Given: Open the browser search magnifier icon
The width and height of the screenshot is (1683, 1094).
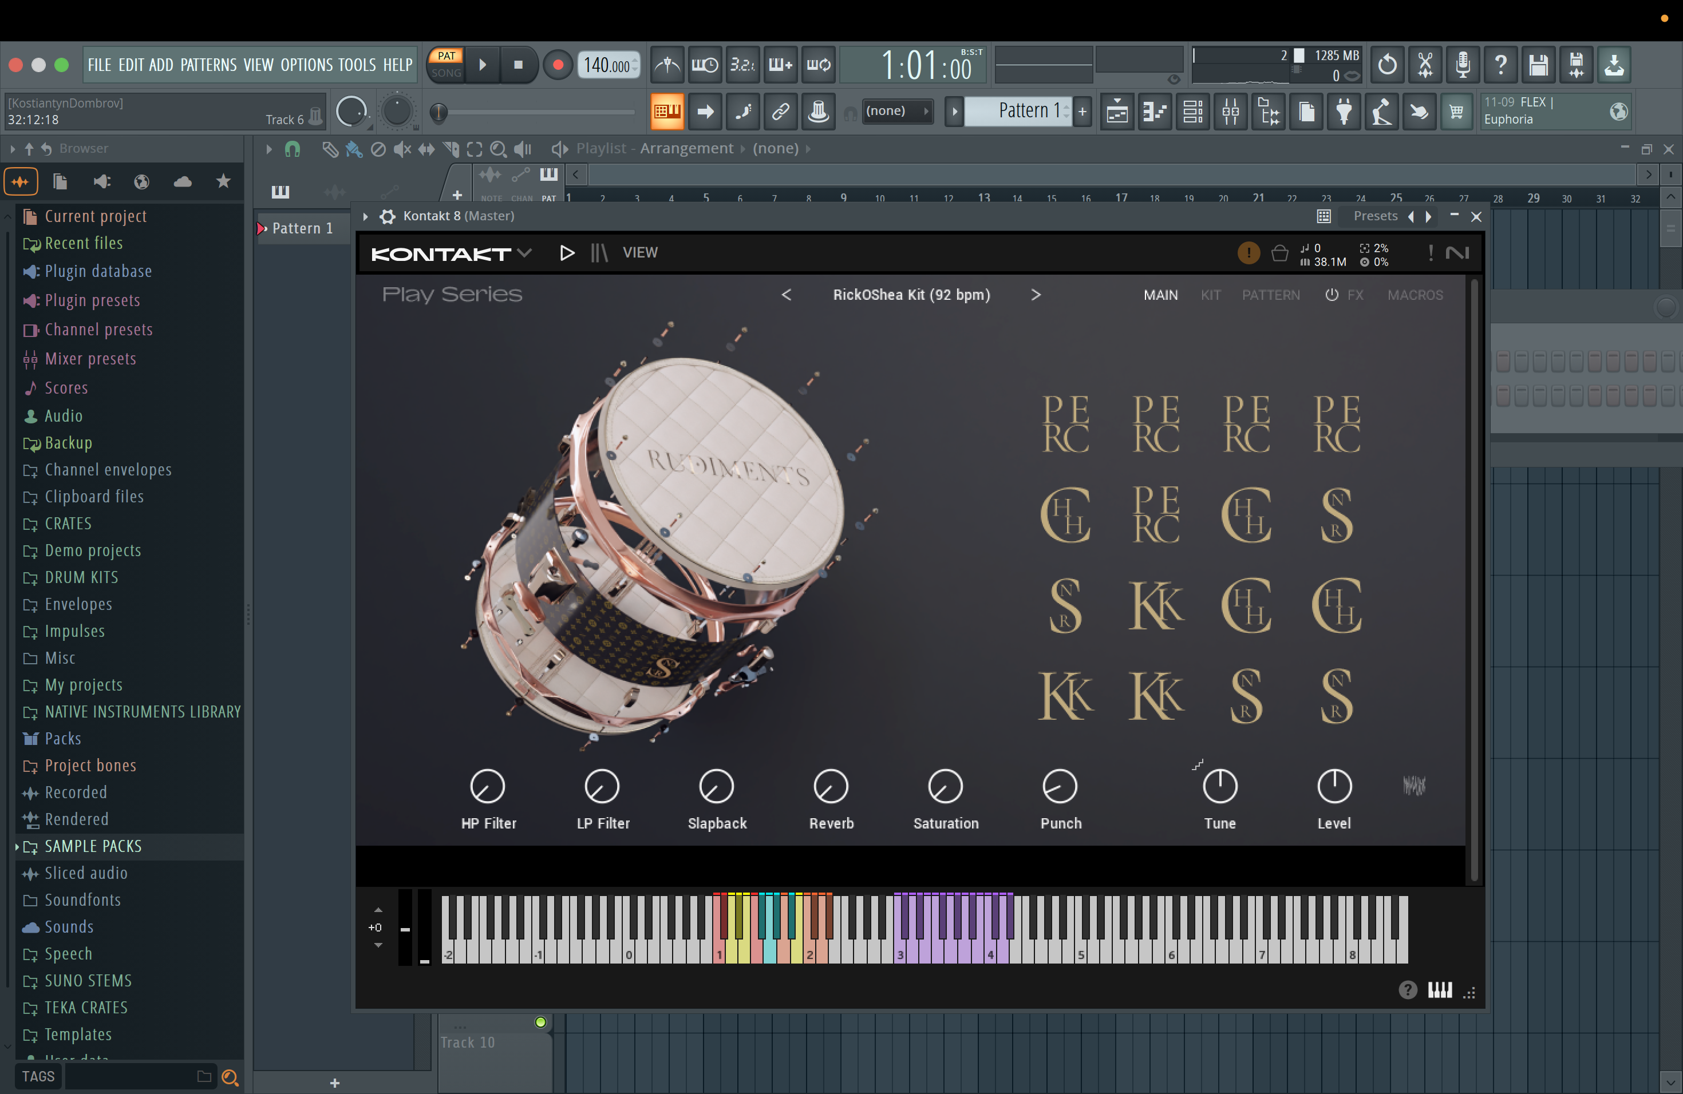Looking at the screenshot, I should click(229, 1077).
